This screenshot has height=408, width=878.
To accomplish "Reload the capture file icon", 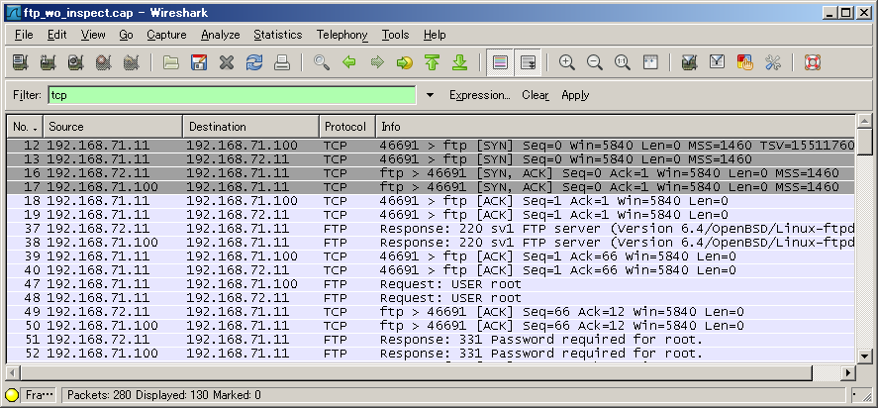I will click(x=254, y=62).
